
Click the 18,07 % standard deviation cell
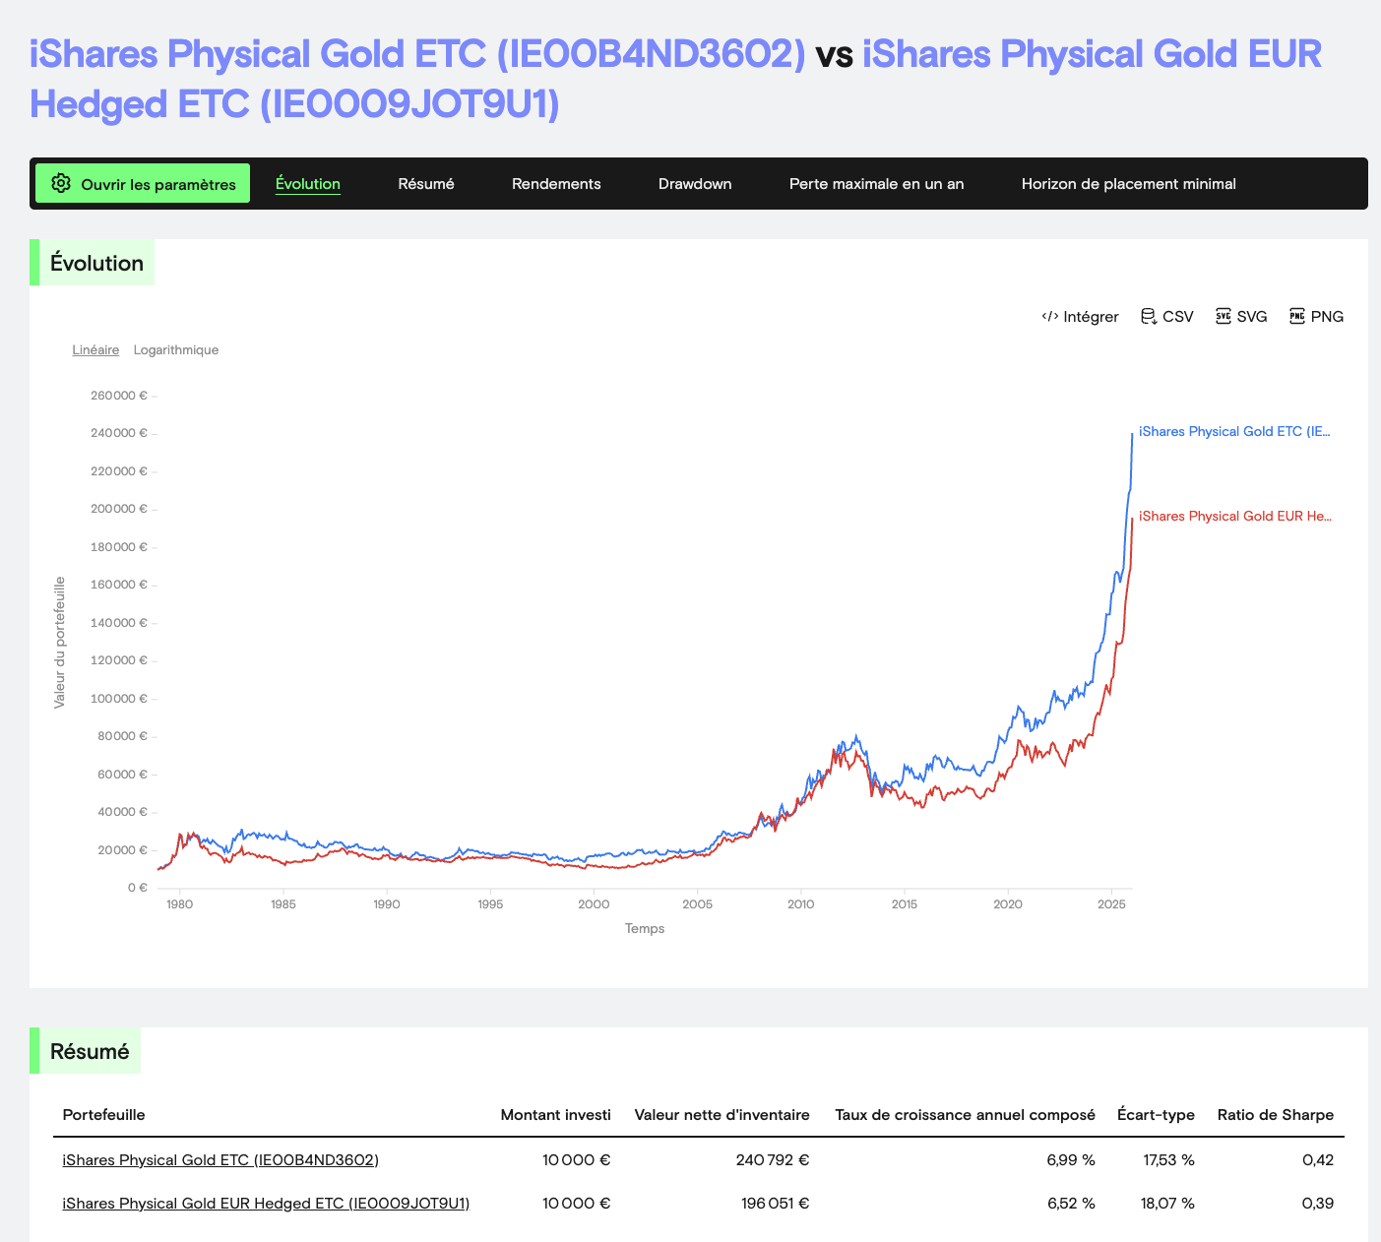[1167, 1204]
